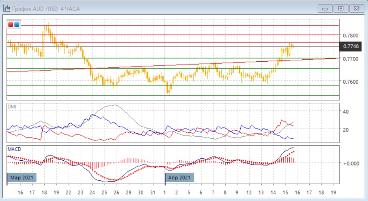Minimize the AUD/USD chart window
The image size is (368, 201).
327,8
